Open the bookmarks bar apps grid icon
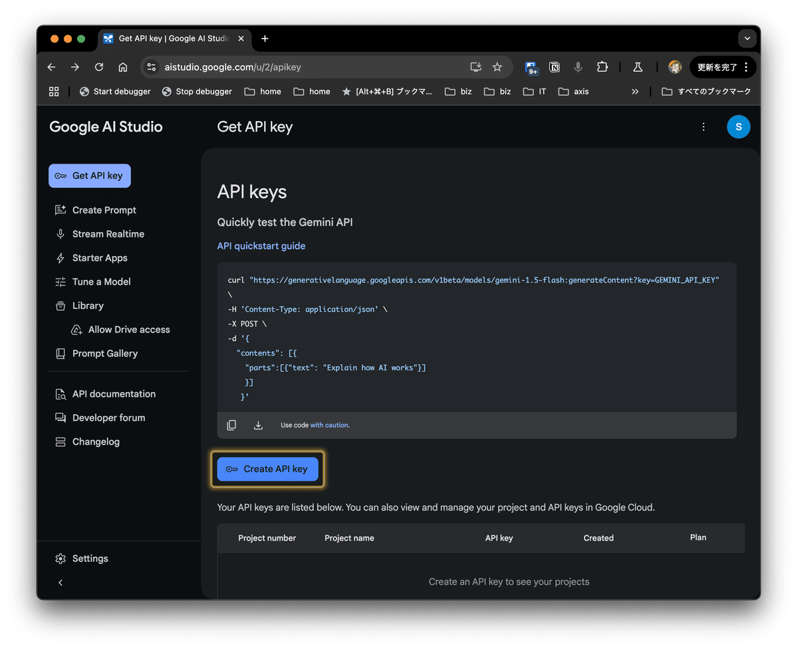This screenshot has width=798, height=649. (54, 92)
